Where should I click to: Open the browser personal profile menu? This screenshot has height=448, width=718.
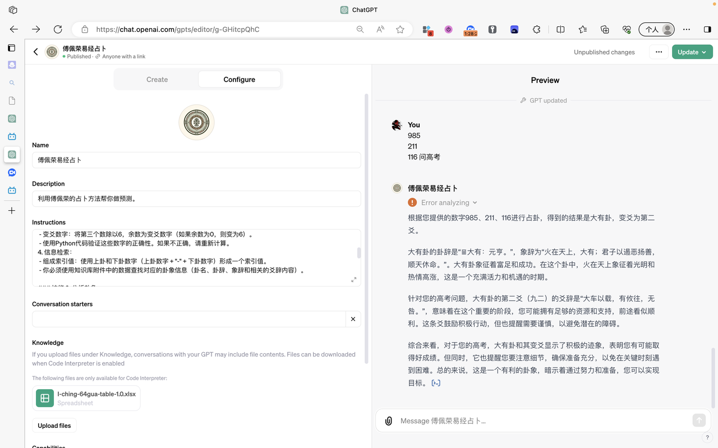click(657, 29)
